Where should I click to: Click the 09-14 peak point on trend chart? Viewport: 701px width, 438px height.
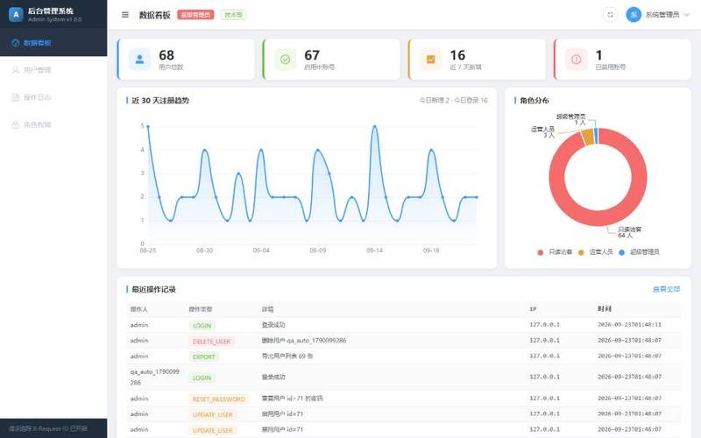tap(375, 126)
